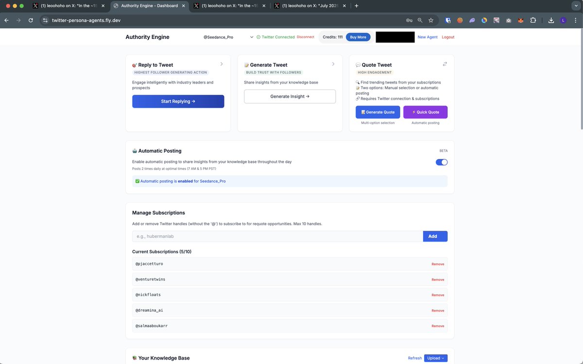Remove the @venturetwins subscription
The image size is (583, 364).
(x=438, y=279)
